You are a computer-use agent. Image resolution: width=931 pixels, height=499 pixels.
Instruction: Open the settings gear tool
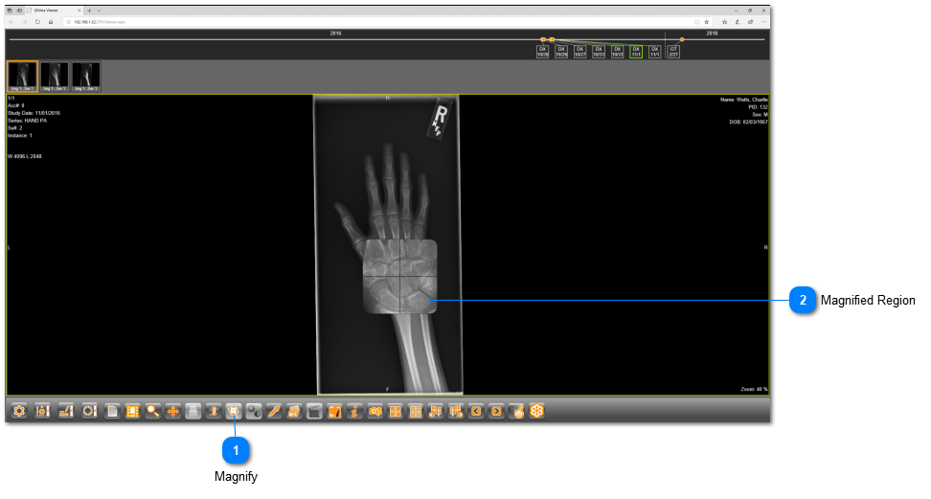click(x=19, y=411)
